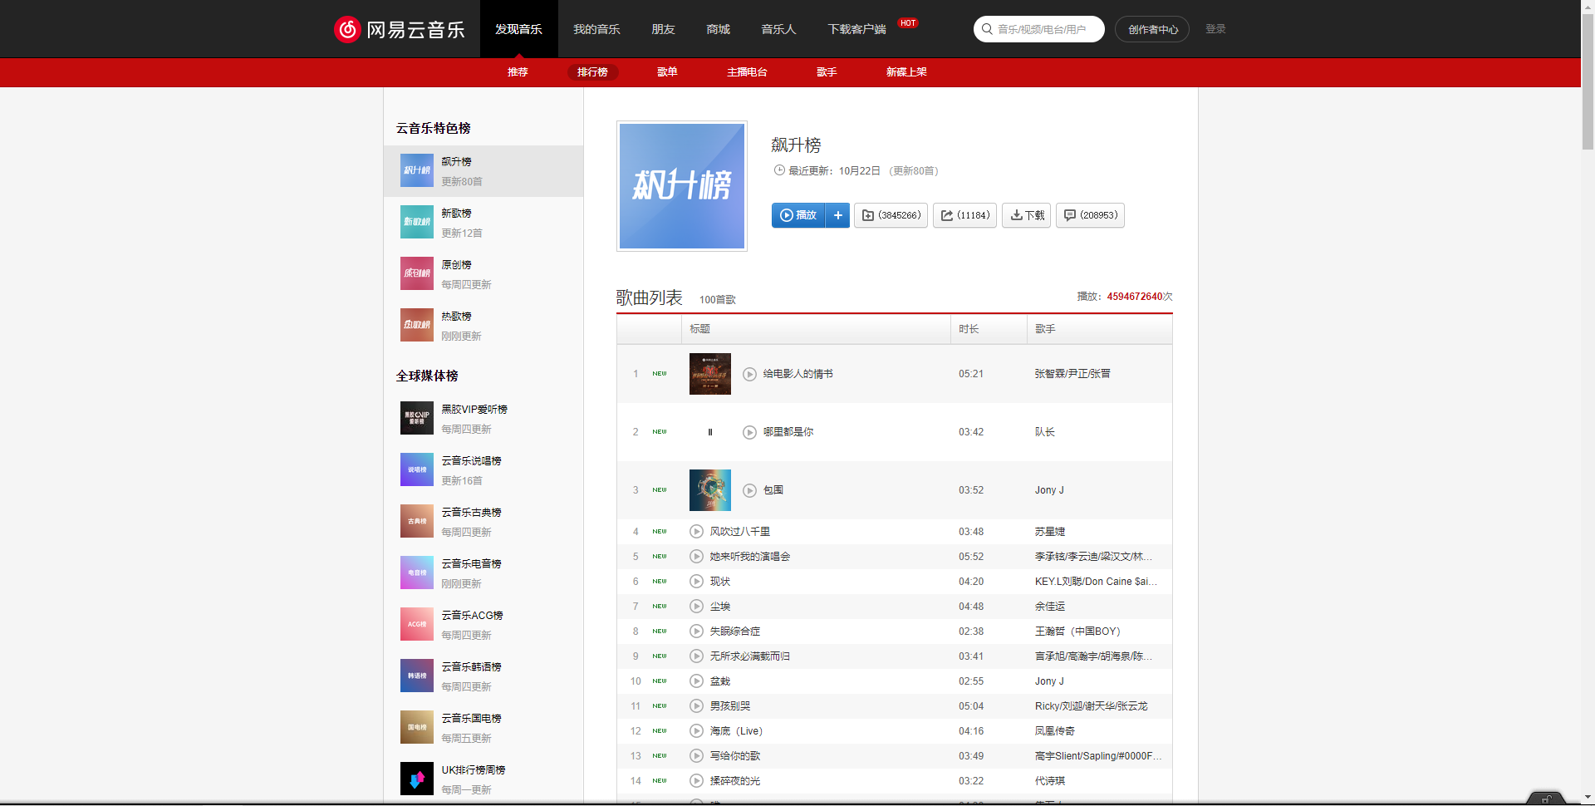Play song 男孩别哭

pyautogui.click(x=697, y=706)
